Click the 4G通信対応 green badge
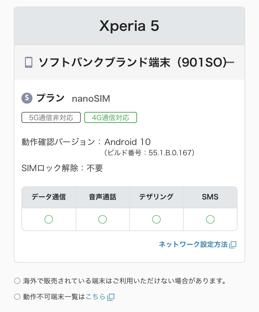The height and width of the screenshot is (312, 259). [111, 118]
